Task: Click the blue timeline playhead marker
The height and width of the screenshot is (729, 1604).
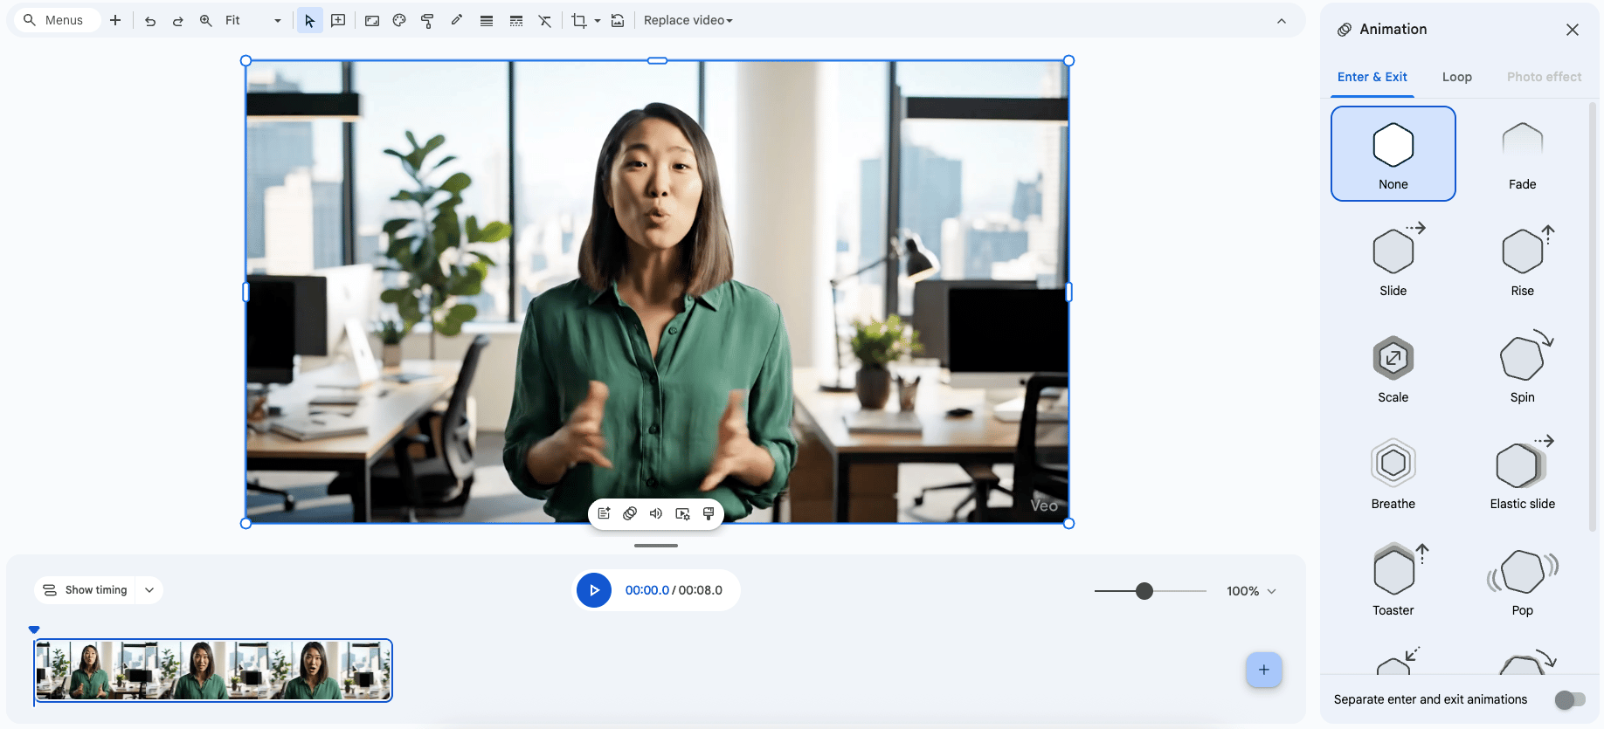Action: point(34,629)
